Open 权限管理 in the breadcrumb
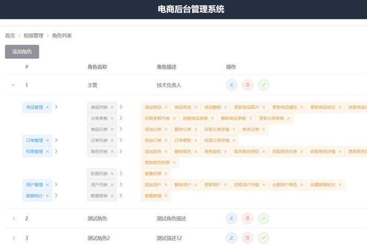The width and height of the screenshot is (367, 246). 34,36
